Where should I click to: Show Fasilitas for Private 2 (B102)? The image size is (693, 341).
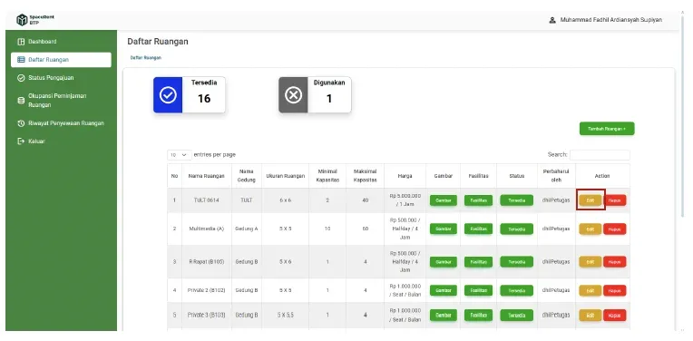click(x=478, y=290)
